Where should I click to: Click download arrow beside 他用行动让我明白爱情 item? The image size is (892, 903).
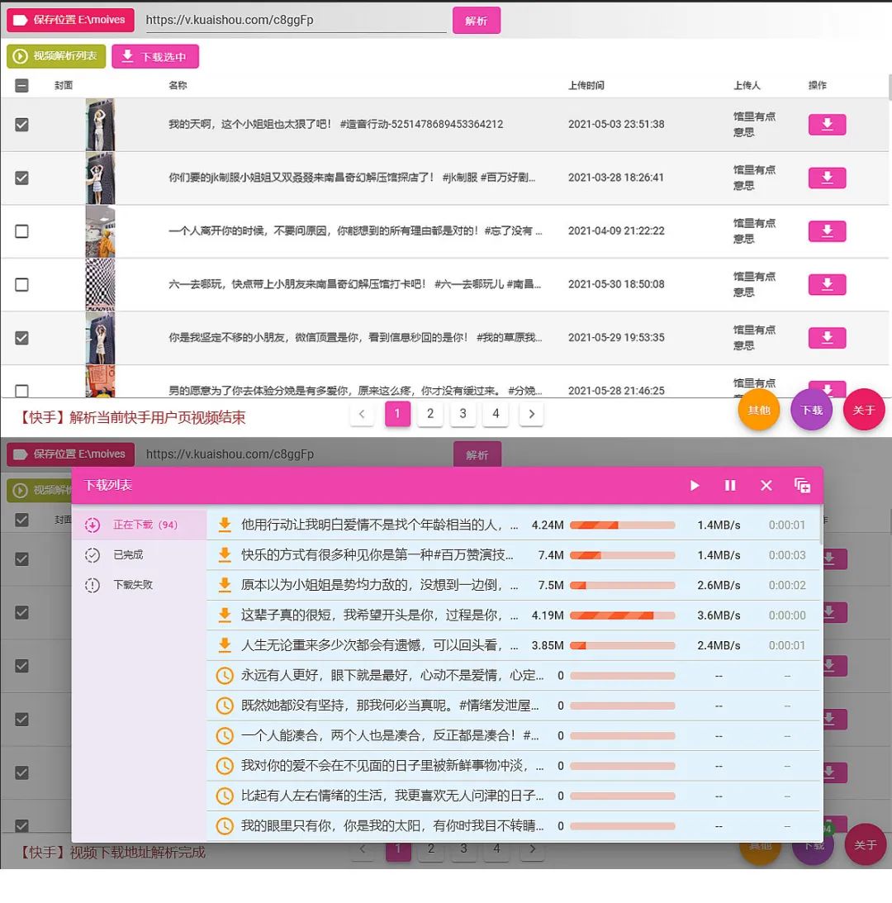223,525
